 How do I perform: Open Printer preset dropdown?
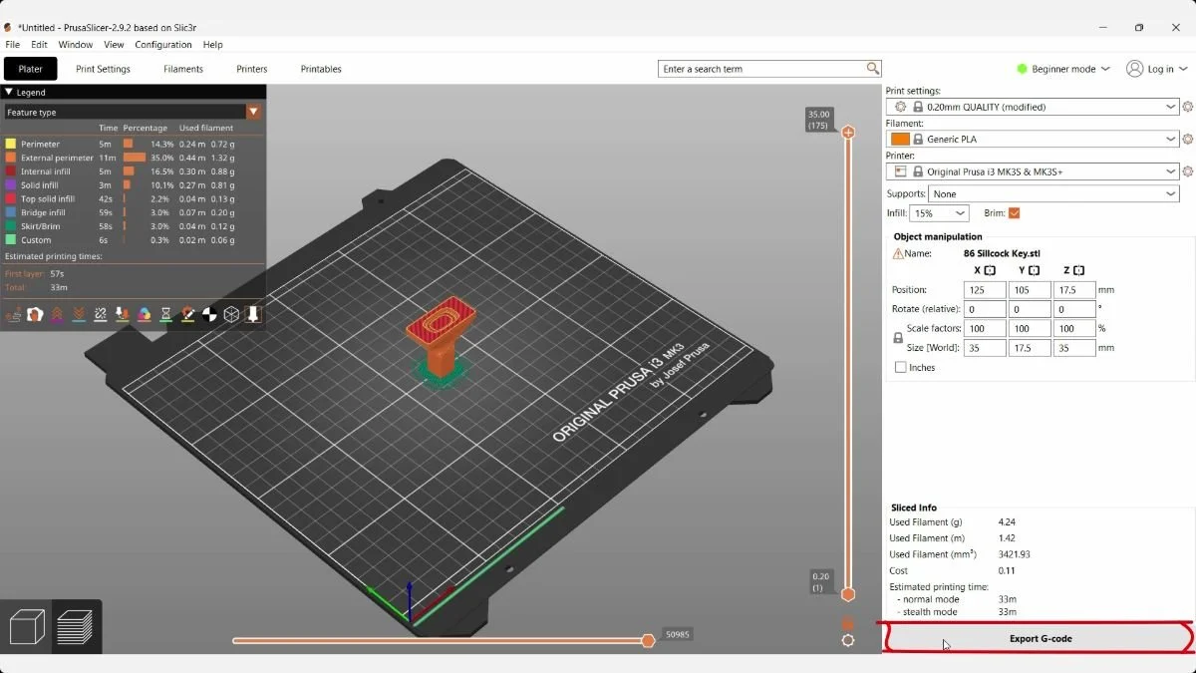click(x=1033, y=171)
